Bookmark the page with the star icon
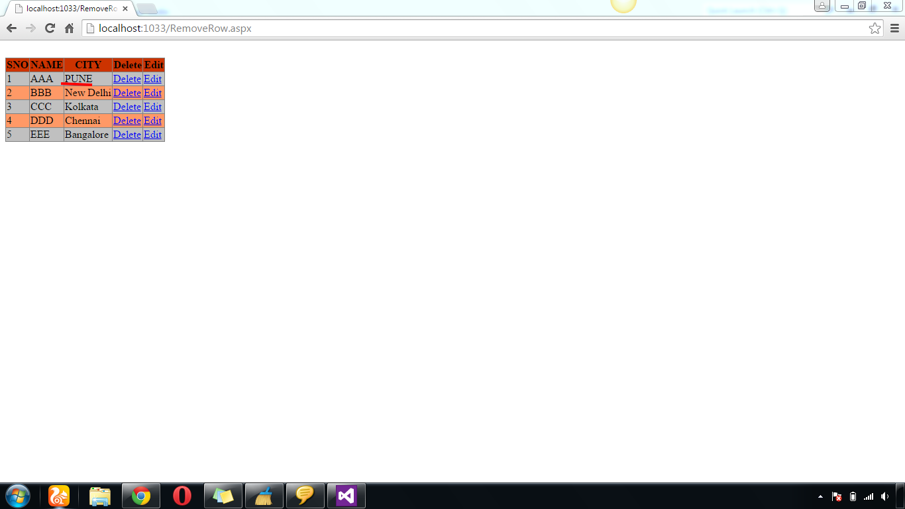905x509 pixels. tap(876, 28)
